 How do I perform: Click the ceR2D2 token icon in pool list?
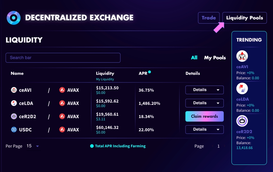[x=14, y=116]
